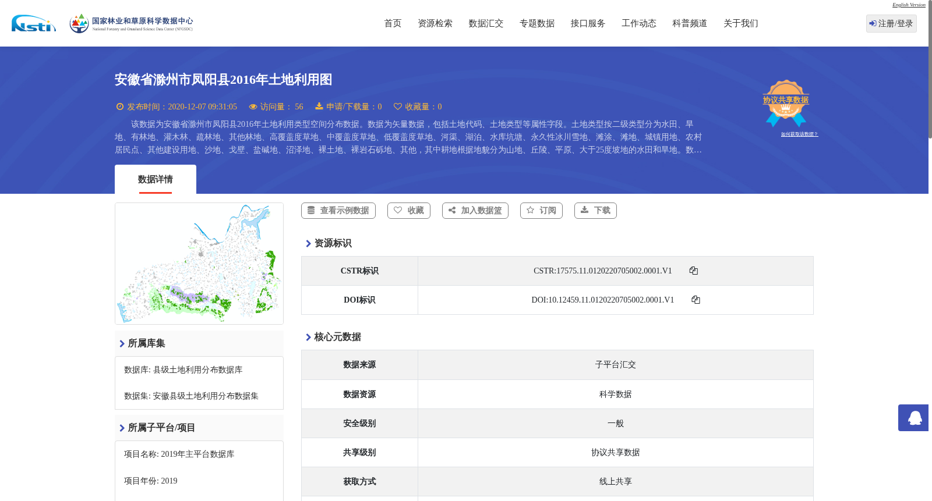Navigate to 工作动态
The image size is (932, 501).
[x=639, y=23]
